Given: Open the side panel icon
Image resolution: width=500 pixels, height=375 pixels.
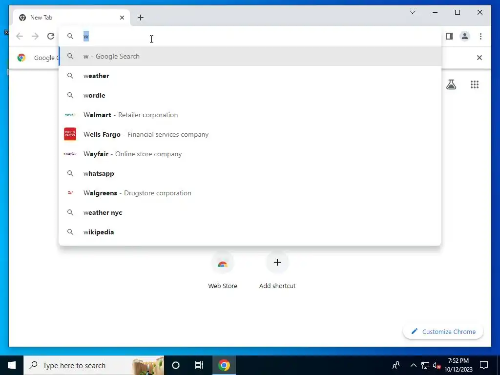Looking at the screenshot, I should [449, 36].
